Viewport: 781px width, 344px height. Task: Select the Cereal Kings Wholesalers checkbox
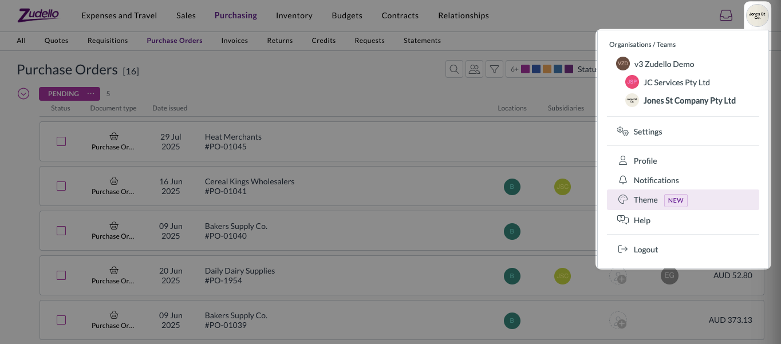(x=61, y=186)
